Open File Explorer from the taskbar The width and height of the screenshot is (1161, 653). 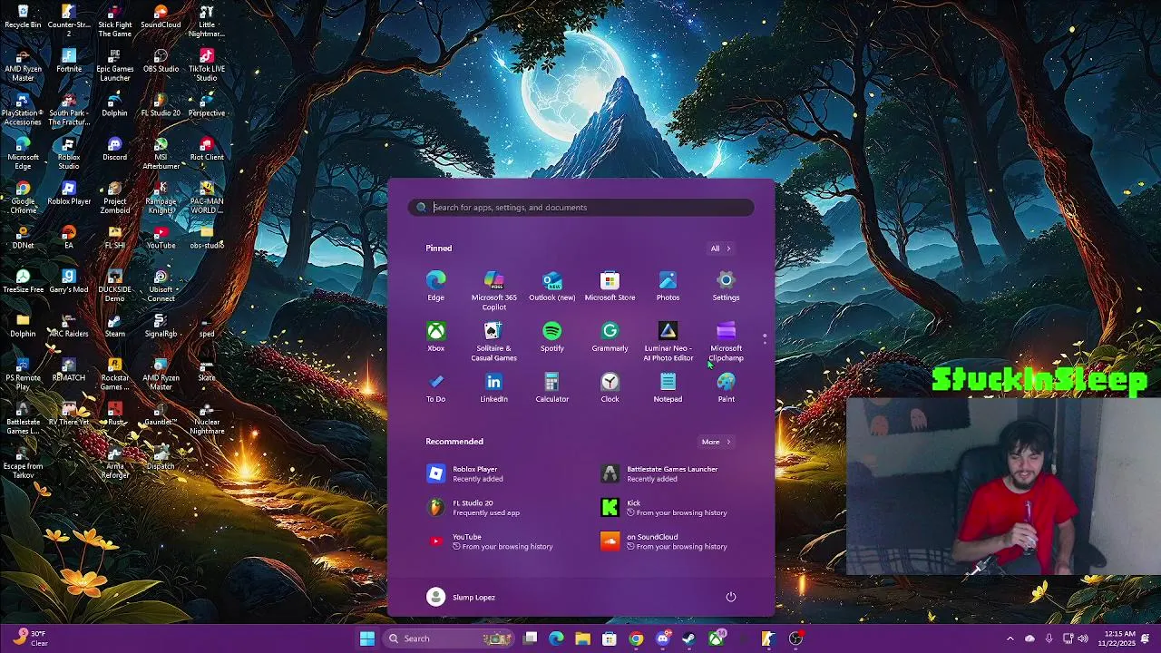(x=582, y=638)
